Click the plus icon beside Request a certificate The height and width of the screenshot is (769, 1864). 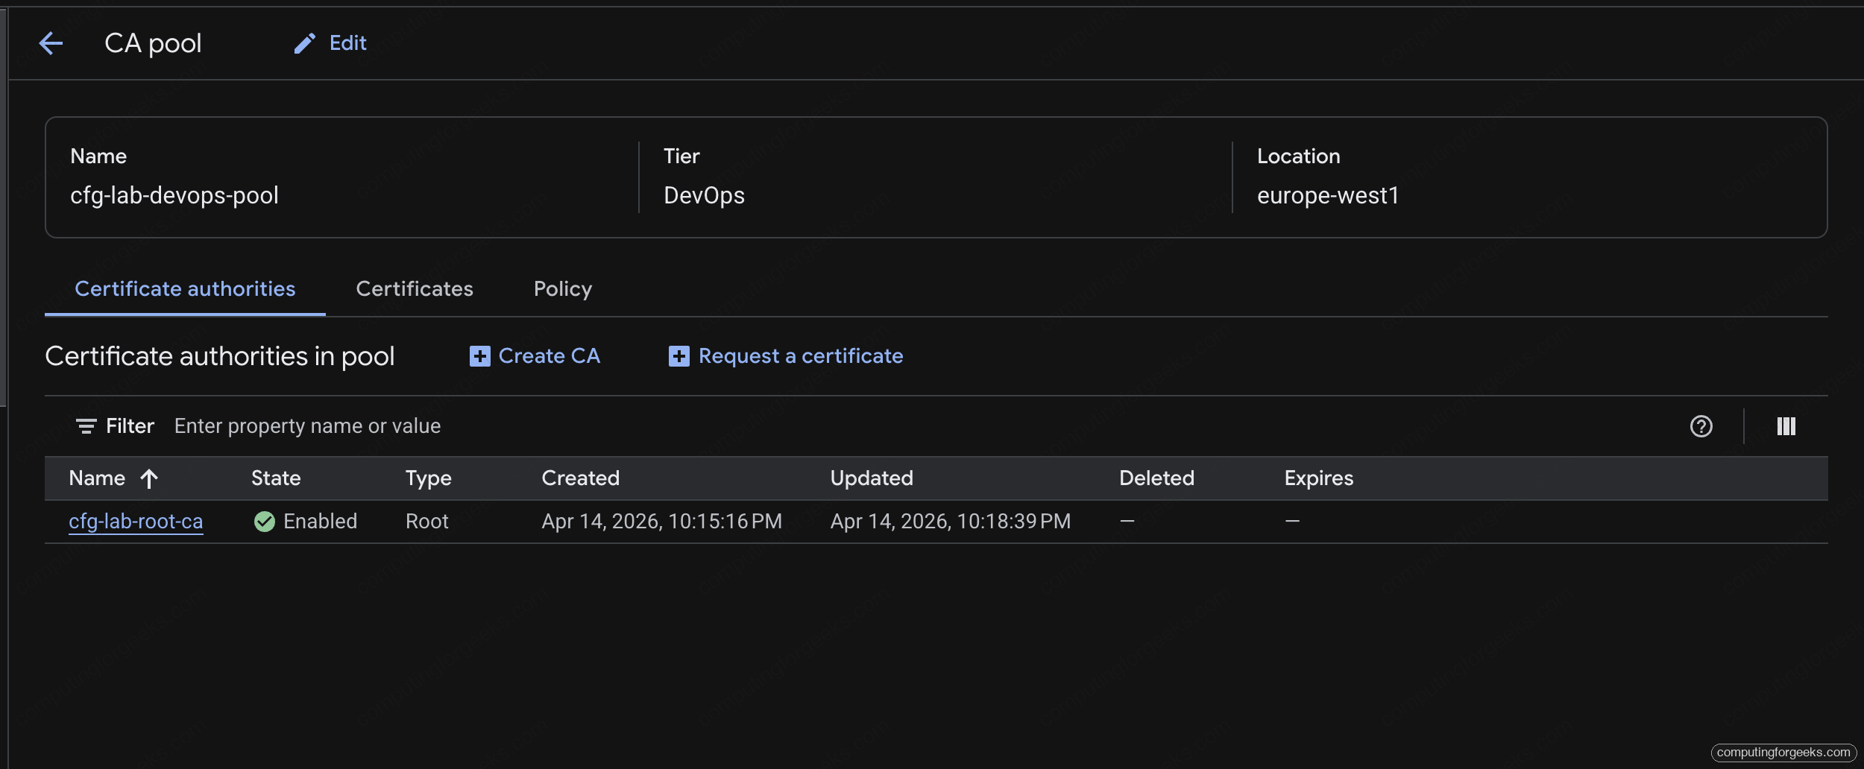click(x=678, y=356)
